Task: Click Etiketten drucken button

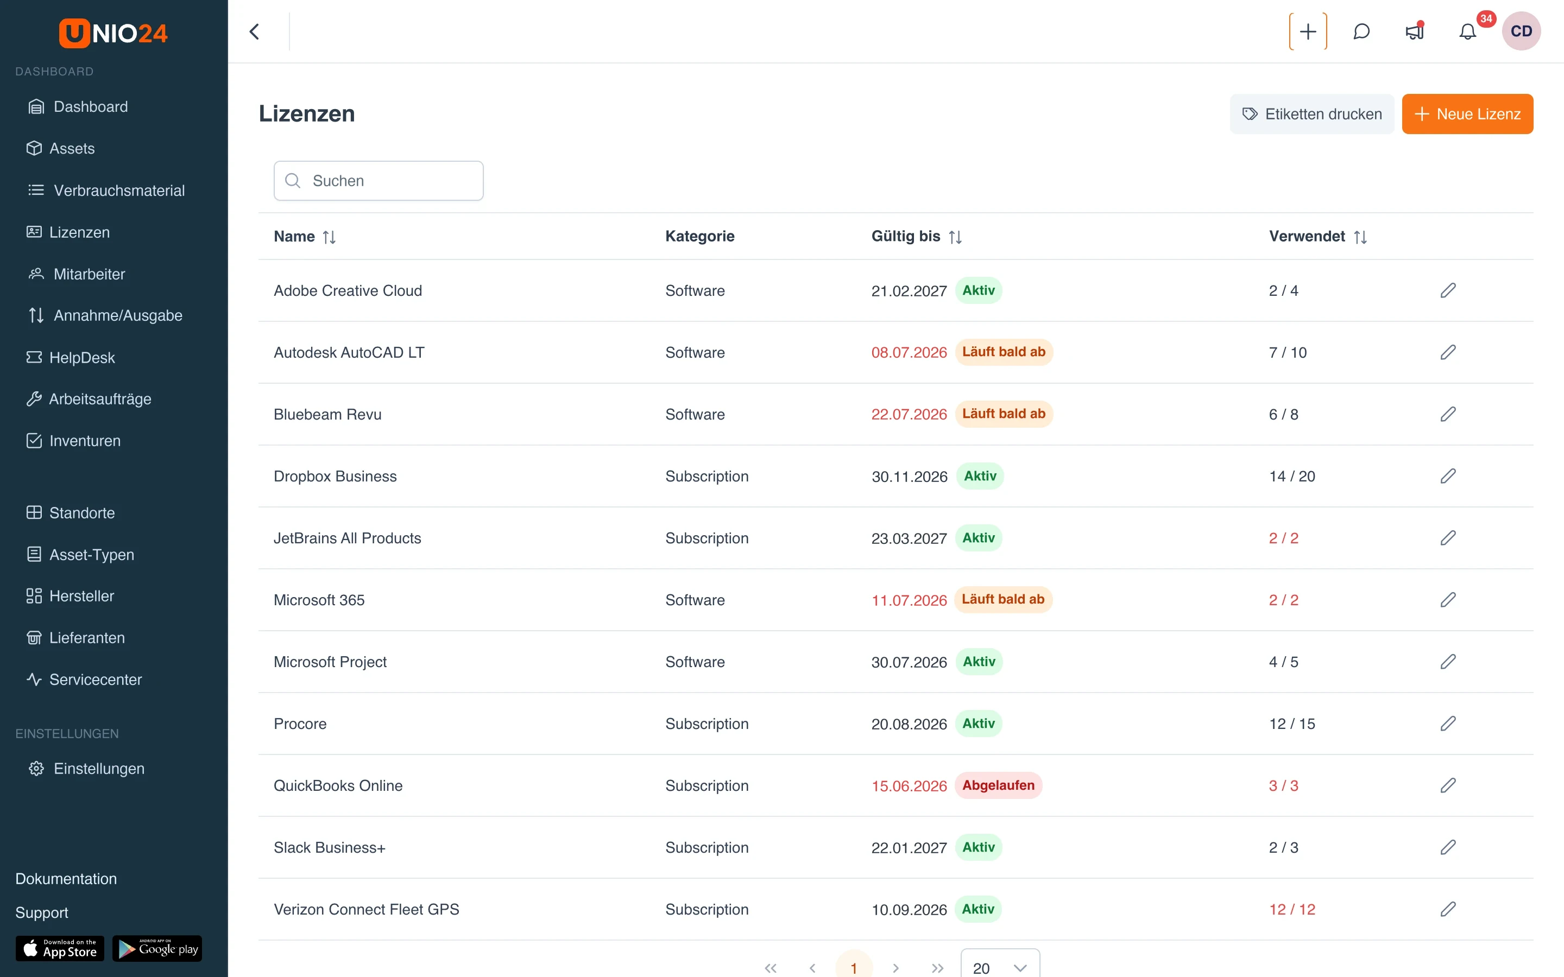Action: pos(1311,114)
